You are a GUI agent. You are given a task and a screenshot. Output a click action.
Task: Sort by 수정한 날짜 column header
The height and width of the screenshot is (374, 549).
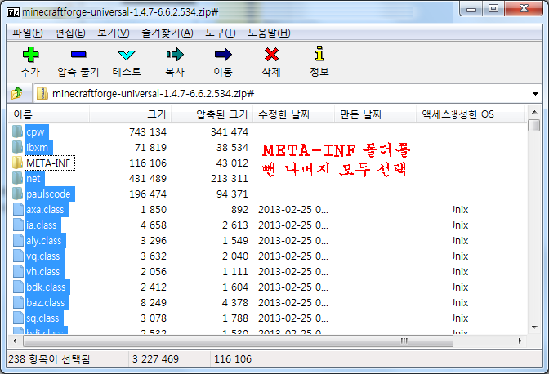293,114
